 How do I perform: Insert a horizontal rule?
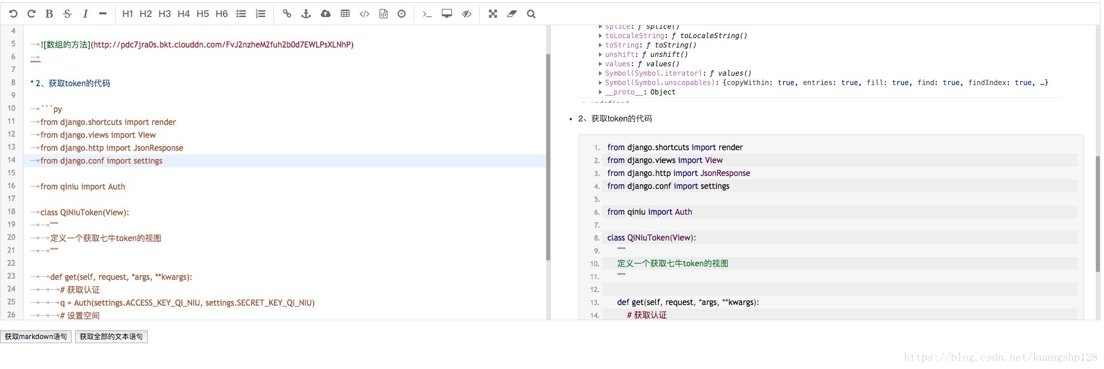pyautogui.click(x=103, y=13)
